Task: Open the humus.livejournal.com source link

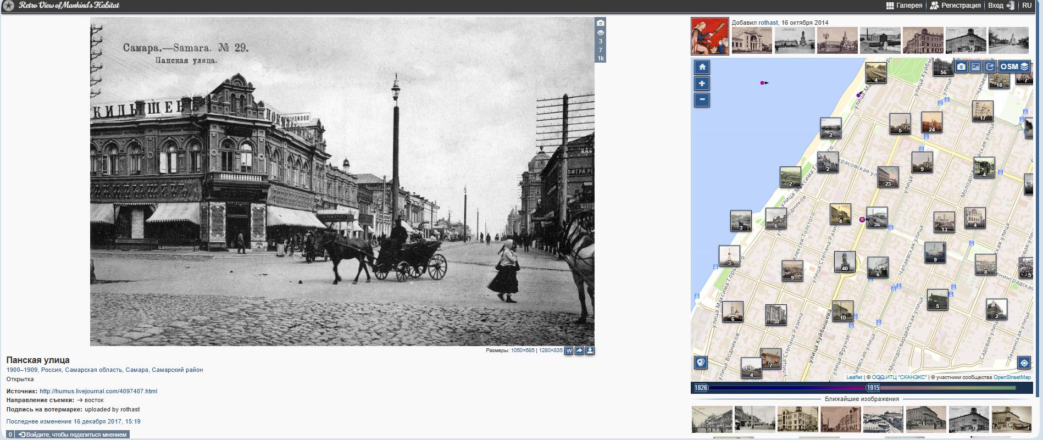Action: click(x=98, y=391)
